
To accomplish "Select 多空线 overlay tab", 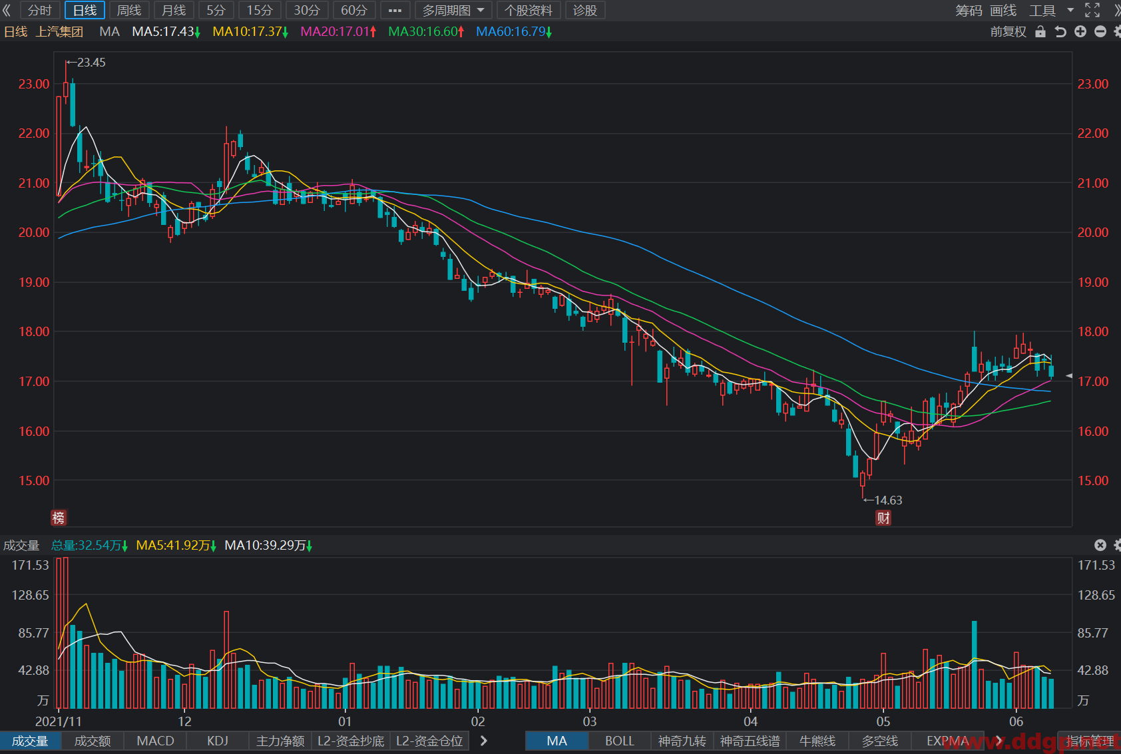I will 880,741.
